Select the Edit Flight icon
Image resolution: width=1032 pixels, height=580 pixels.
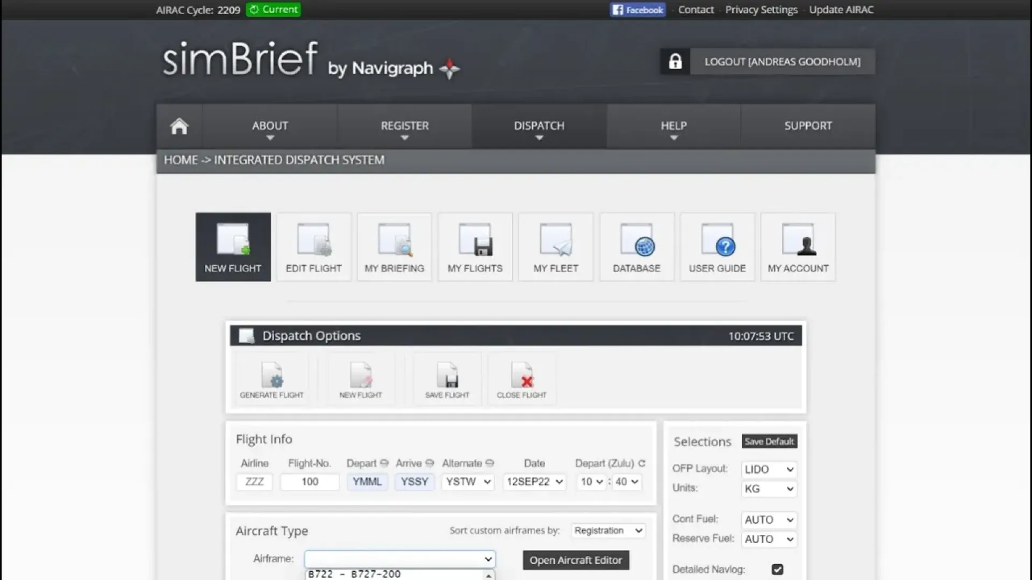[313, 247]
